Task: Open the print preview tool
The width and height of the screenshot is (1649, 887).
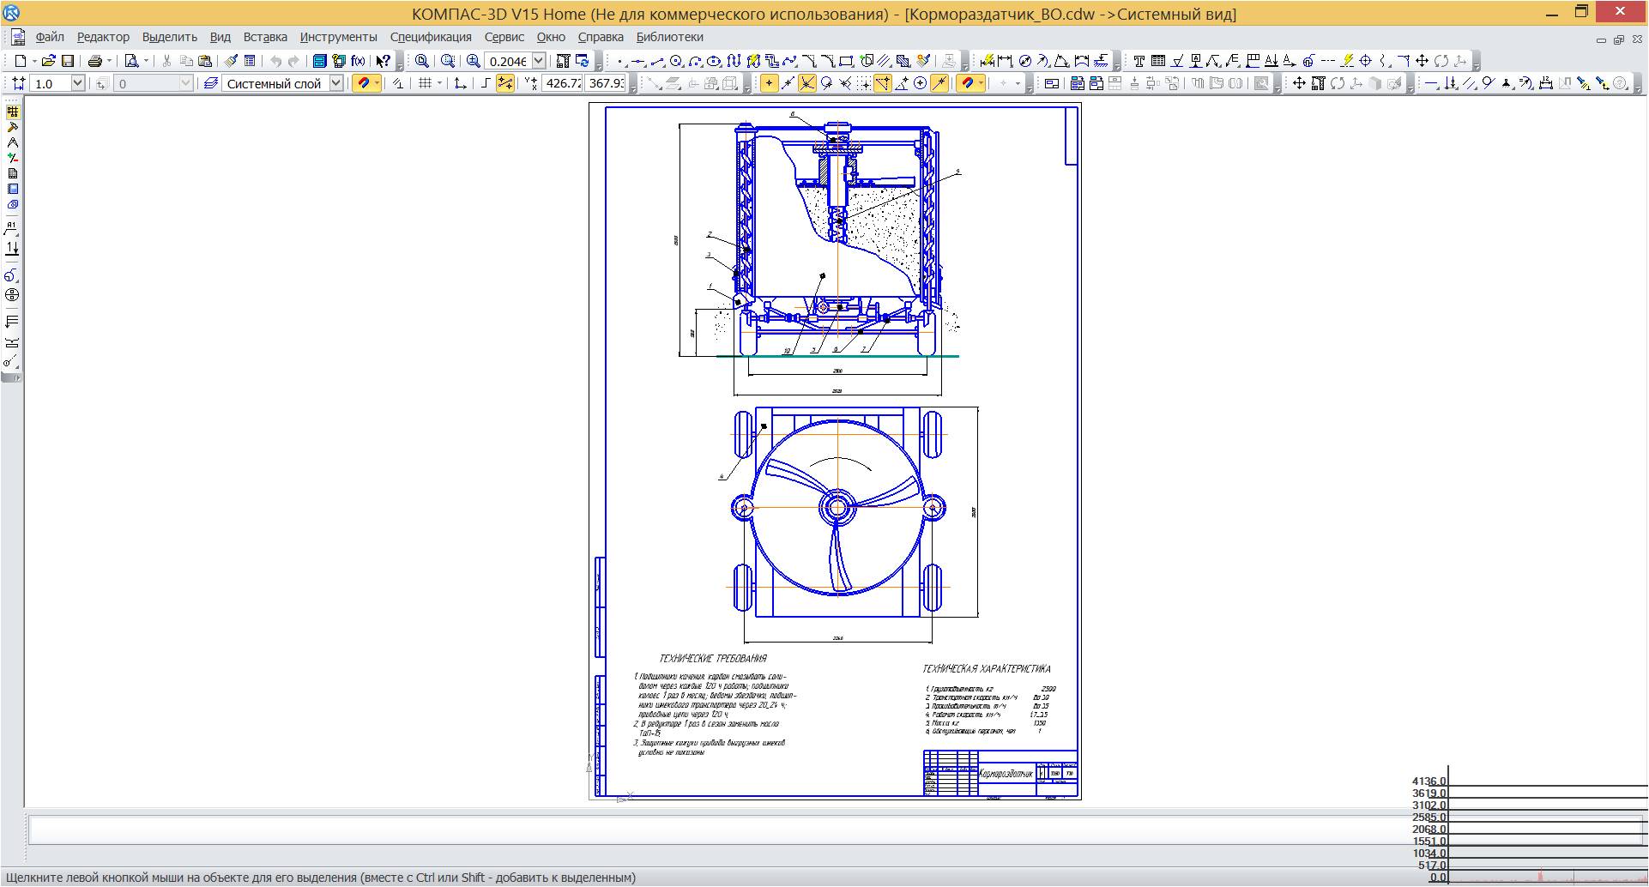Action: pos(131,61)
